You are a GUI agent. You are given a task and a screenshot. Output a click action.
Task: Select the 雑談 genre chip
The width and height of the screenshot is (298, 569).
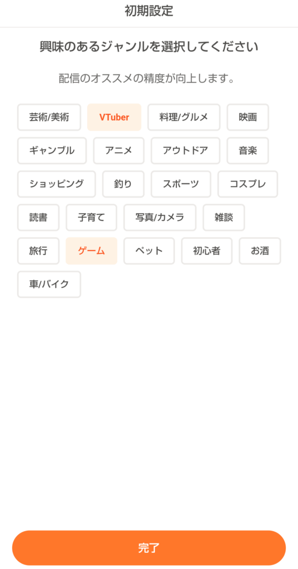(224, 217)
